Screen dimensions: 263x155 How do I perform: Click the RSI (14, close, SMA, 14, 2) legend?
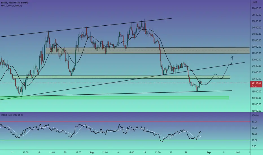point(12,115)
